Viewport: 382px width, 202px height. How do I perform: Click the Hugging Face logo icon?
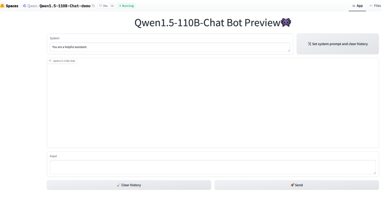point(2,6)
